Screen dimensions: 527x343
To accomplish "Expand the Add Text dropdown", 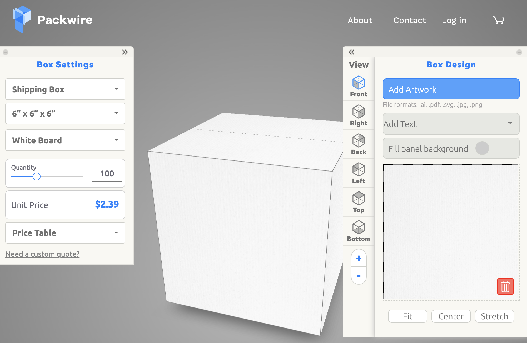I will click(x=451, y=124).
